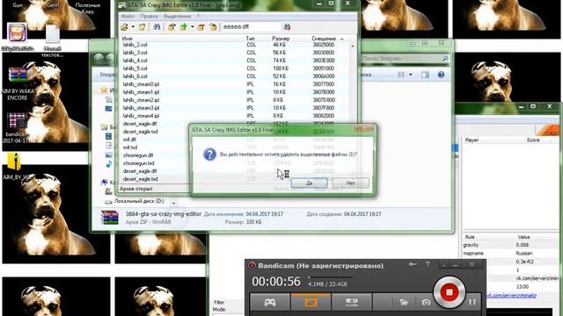Select the yellow AIM_BY_W desktop file icon
This screenshot has height=316, width=563.
coord(14,162)
